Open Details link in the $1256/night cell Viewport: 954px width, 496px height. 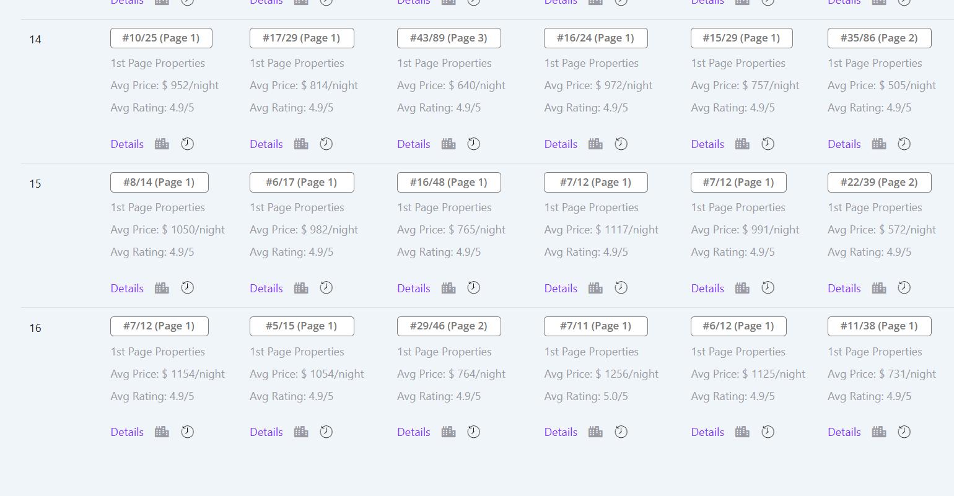click(x=561, y=432)
